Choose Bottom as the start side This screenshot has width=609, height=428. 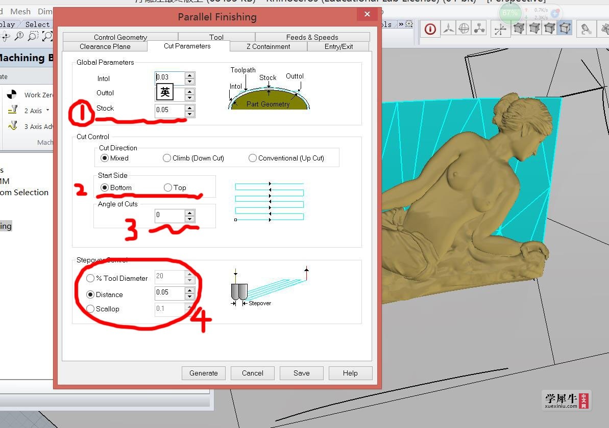tap(116, 188)
